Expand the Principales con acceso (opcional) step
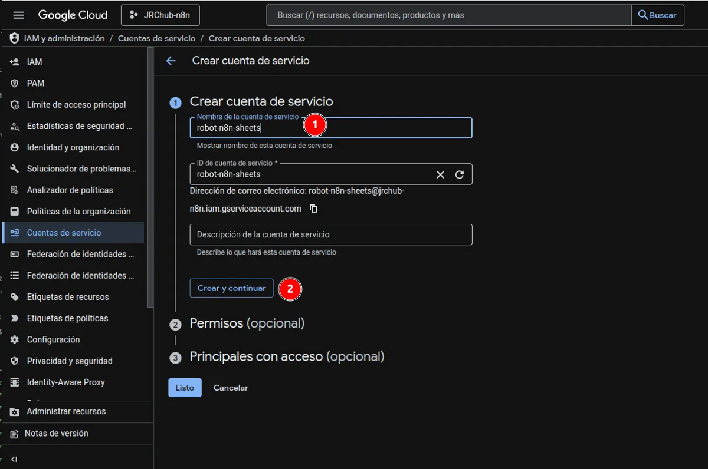This screenshot has height=469, width=708. click(287, 356)
